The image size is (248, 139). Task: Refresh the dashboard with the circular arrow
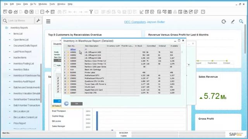224,22
